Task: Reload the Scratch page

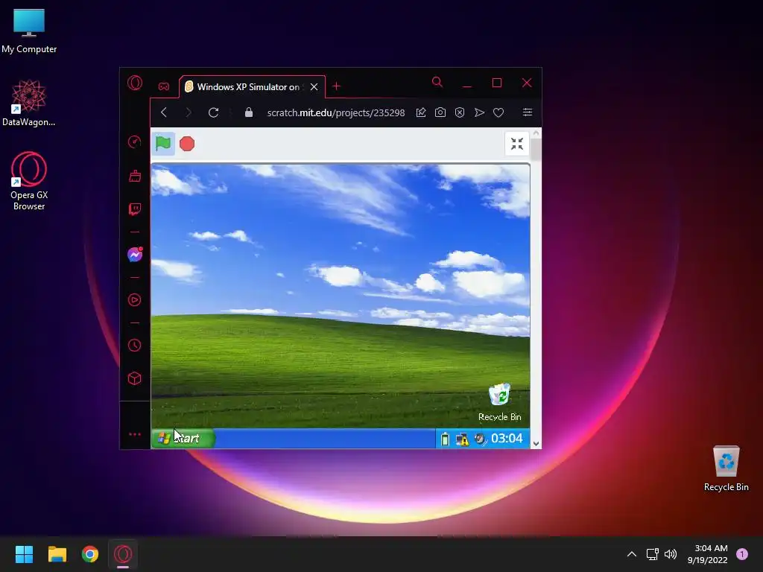Action: click(213, 112)
